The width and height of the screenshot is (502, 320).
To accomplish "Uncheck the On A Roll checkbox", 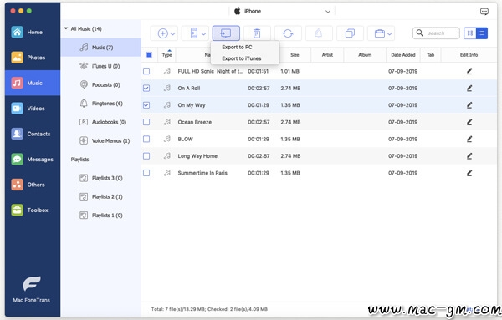I will (x=146, y=88).
